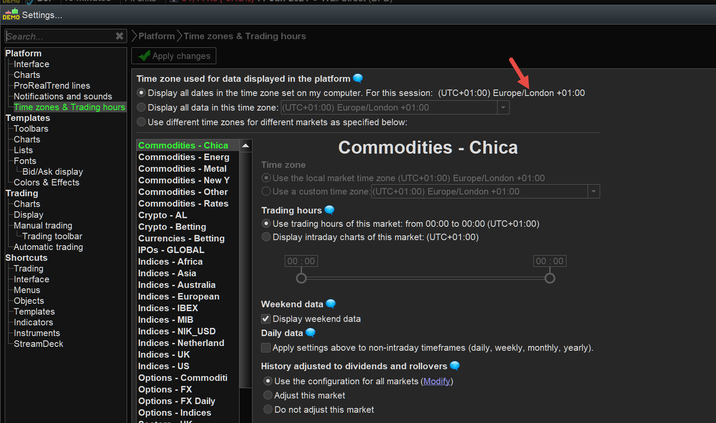
Task: Select 'Indices - Australia' market
Action: (188, 285)
